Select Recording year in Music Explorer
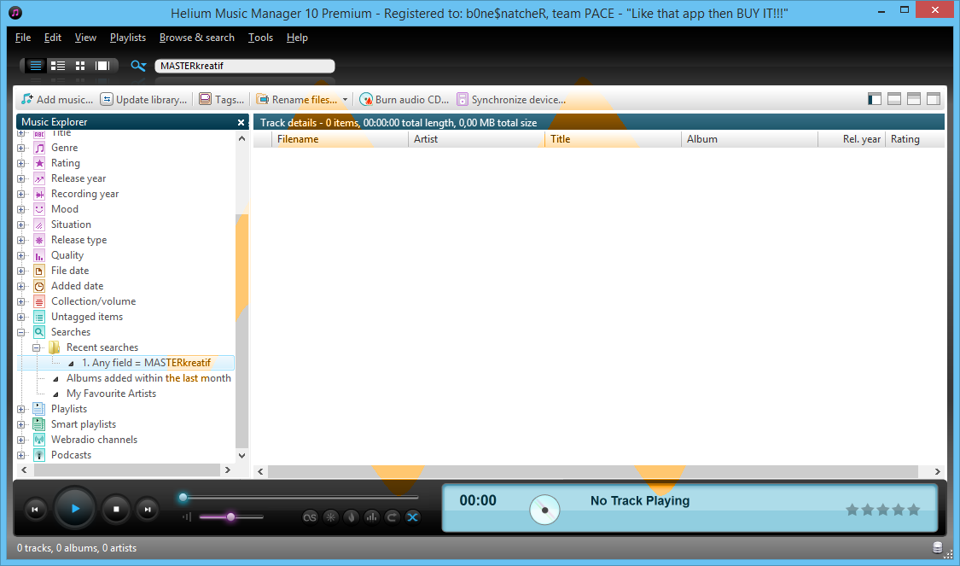960x566 pixels. point(85,194)
